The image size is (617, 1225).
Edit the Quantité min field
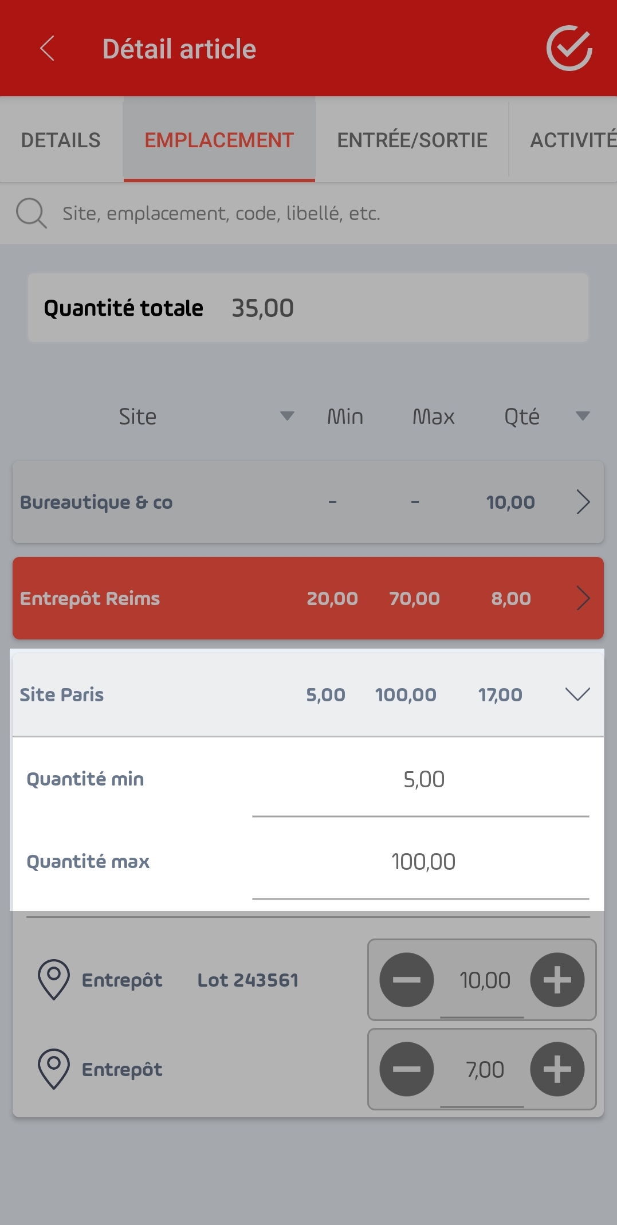tap(420, 780)
